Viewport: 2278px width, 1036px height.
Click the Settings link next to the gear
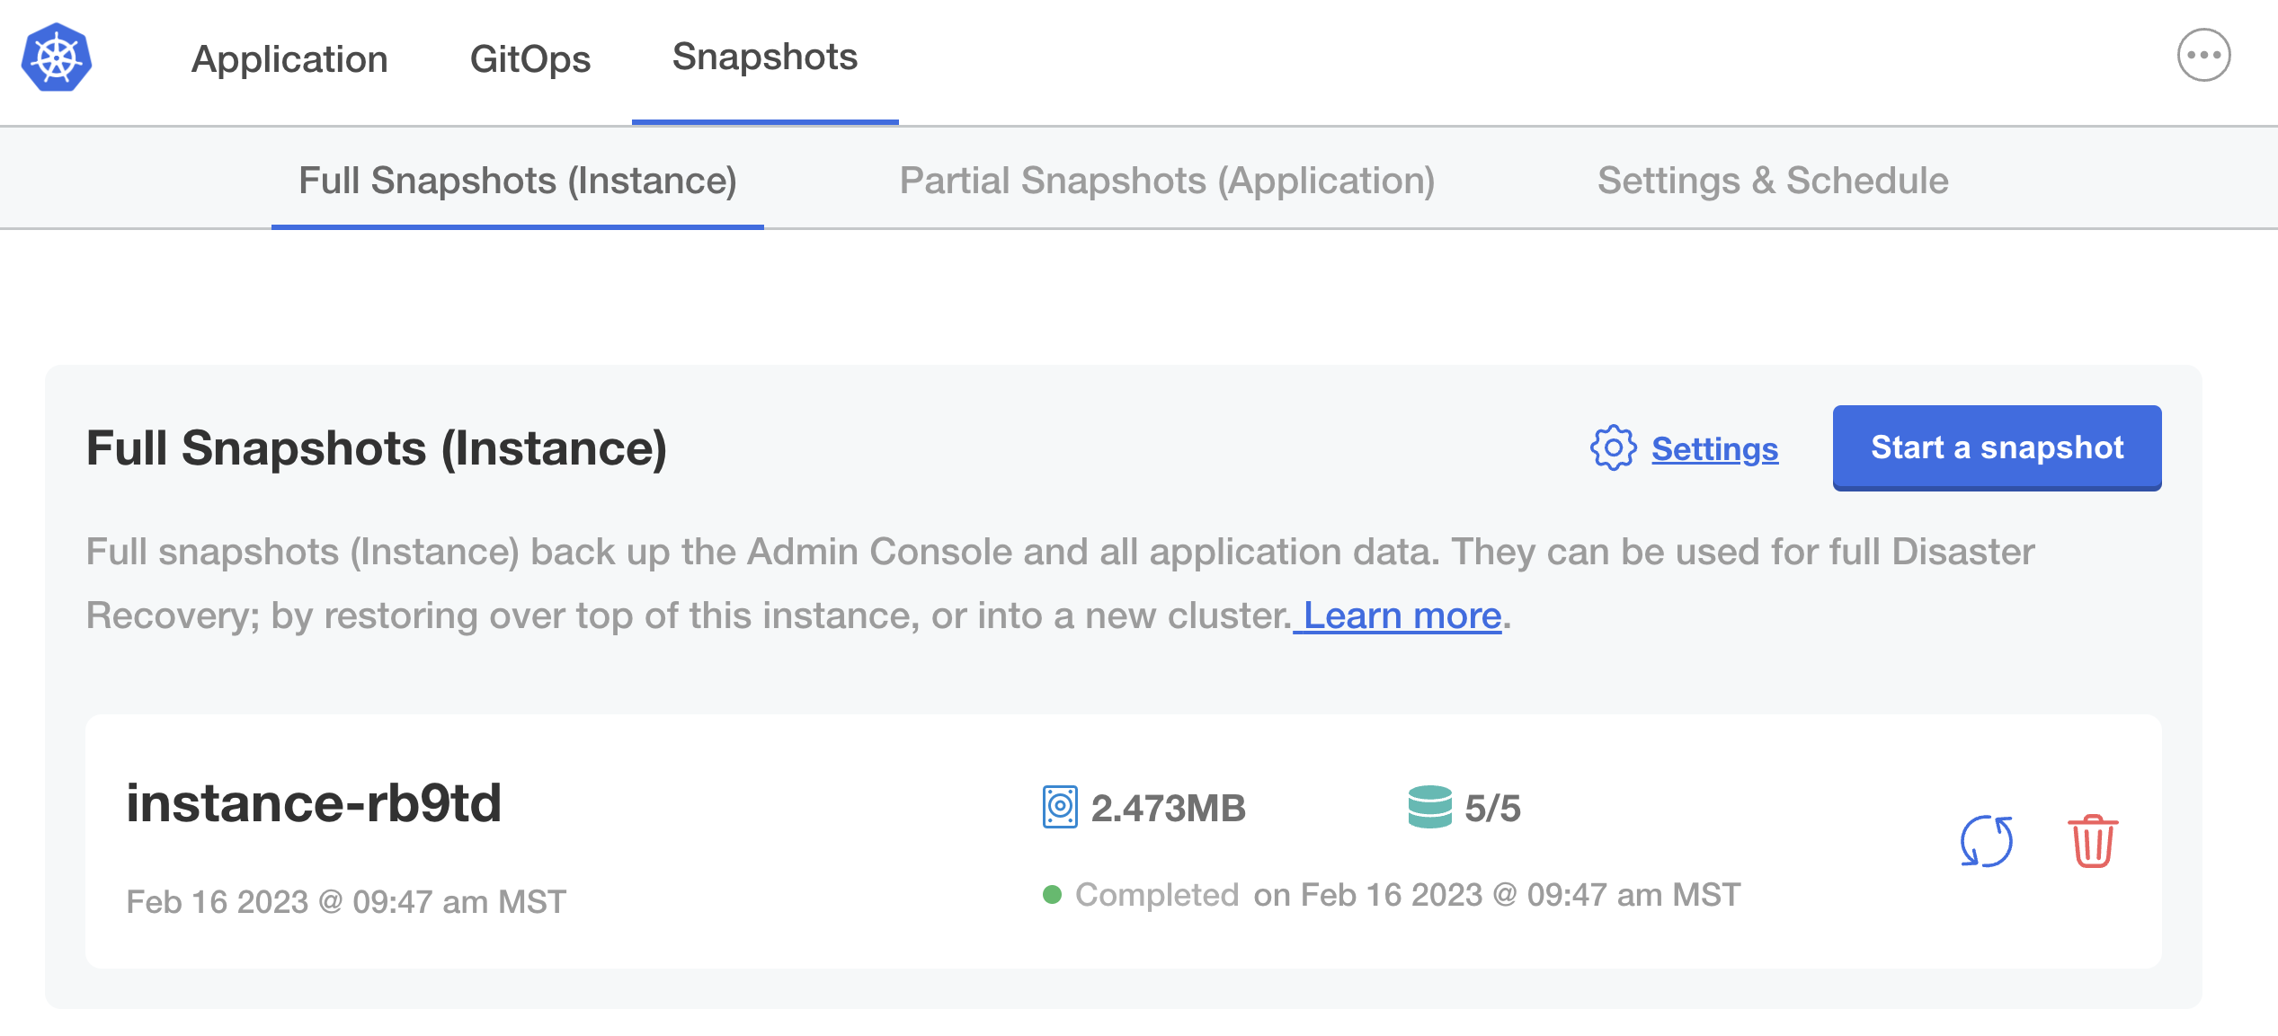(1713, 449)
